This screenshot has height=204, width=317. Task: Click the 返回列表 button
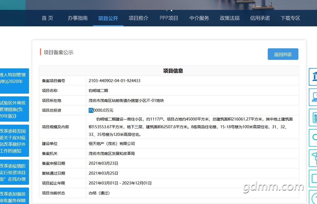click(283, 54)
